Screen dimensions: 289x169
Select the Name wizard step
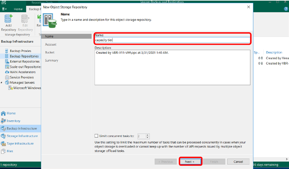pos(66,36)
